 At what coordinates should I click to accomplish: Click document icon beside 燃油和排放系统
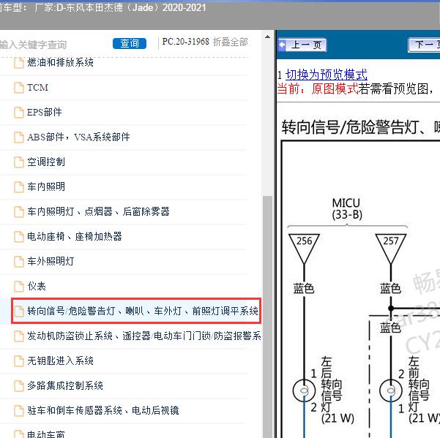coord(19,63)
